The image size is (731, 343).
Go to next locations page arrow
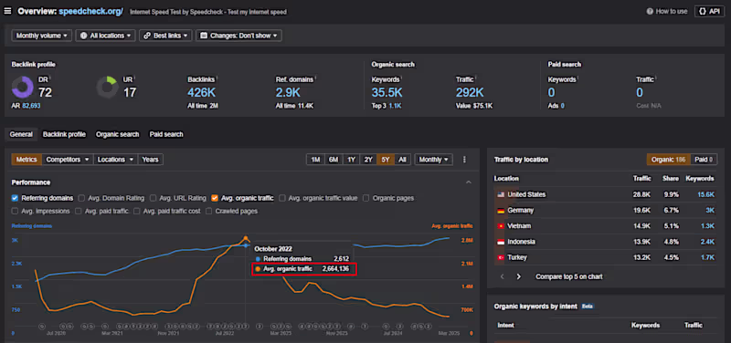pos(518,276)
